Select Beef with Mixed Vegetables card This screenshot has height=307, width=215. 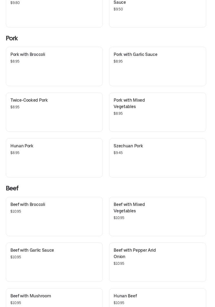(158, 217)
